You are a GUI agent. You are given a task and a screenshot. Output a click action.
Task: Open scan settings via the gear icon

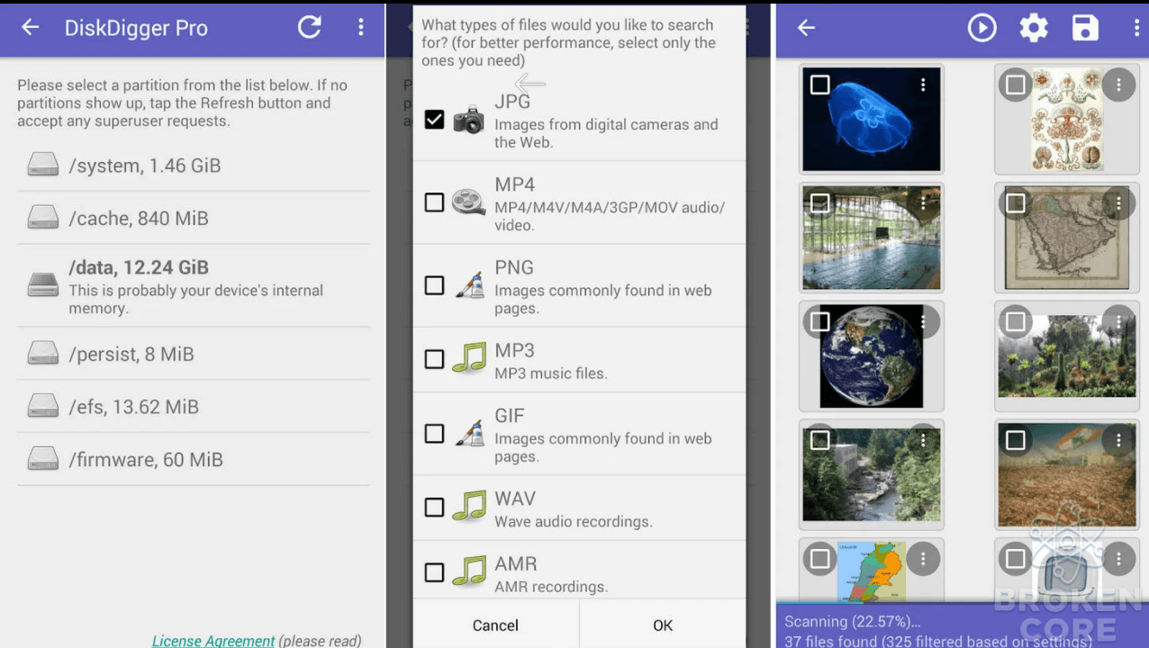tap(1034, 28)
